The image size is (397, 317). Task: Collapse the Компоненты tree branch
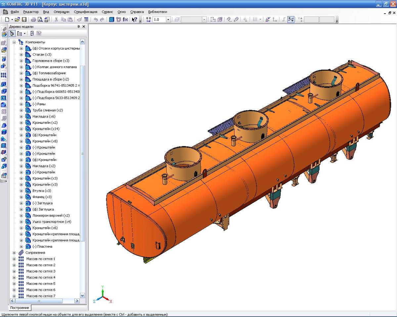pos(14,42)
